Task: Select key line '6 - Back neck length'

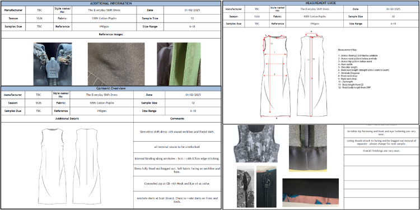Action: coord(363,70)
